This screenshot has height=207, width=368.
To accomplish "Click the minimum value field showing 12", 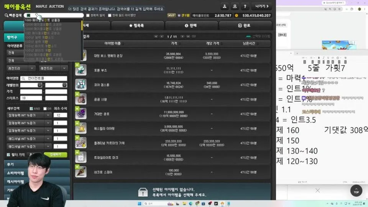I will (x=60, y=115).
